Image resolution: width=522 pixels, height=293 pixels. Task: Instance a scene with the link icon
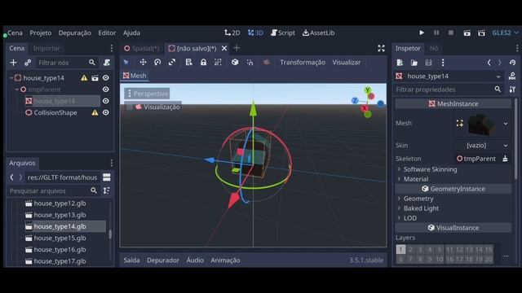pos(28,63)
